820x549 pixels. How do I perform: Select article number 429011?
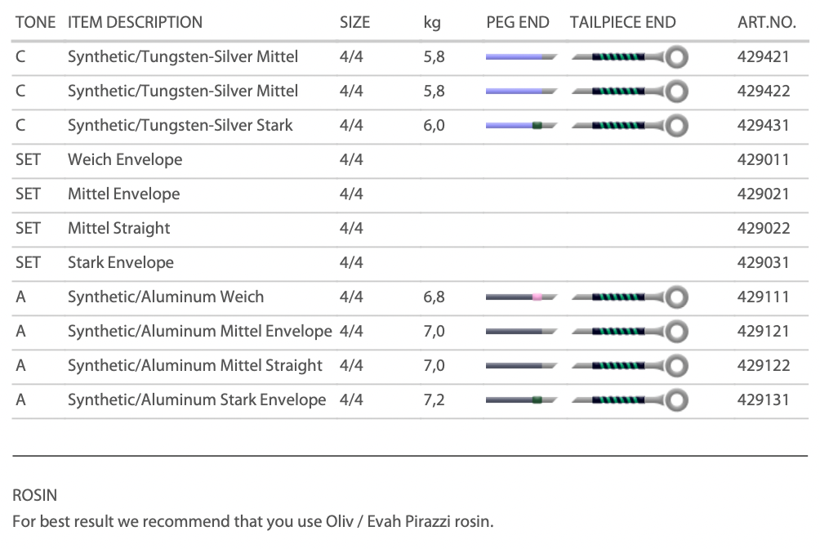[763, 159]
